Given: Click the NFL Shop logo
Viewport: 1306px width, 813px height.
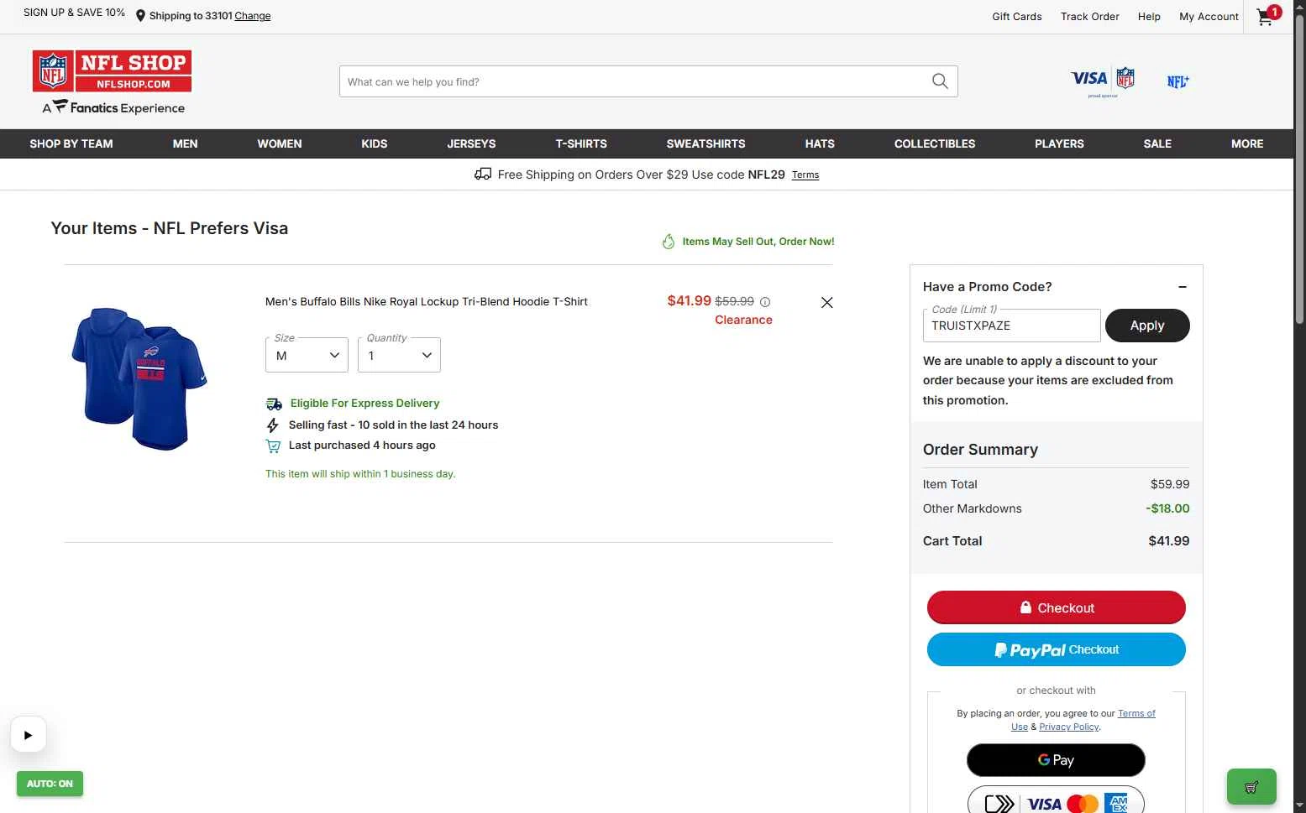Looking at the screenshot, I should (x=113, y=71).
